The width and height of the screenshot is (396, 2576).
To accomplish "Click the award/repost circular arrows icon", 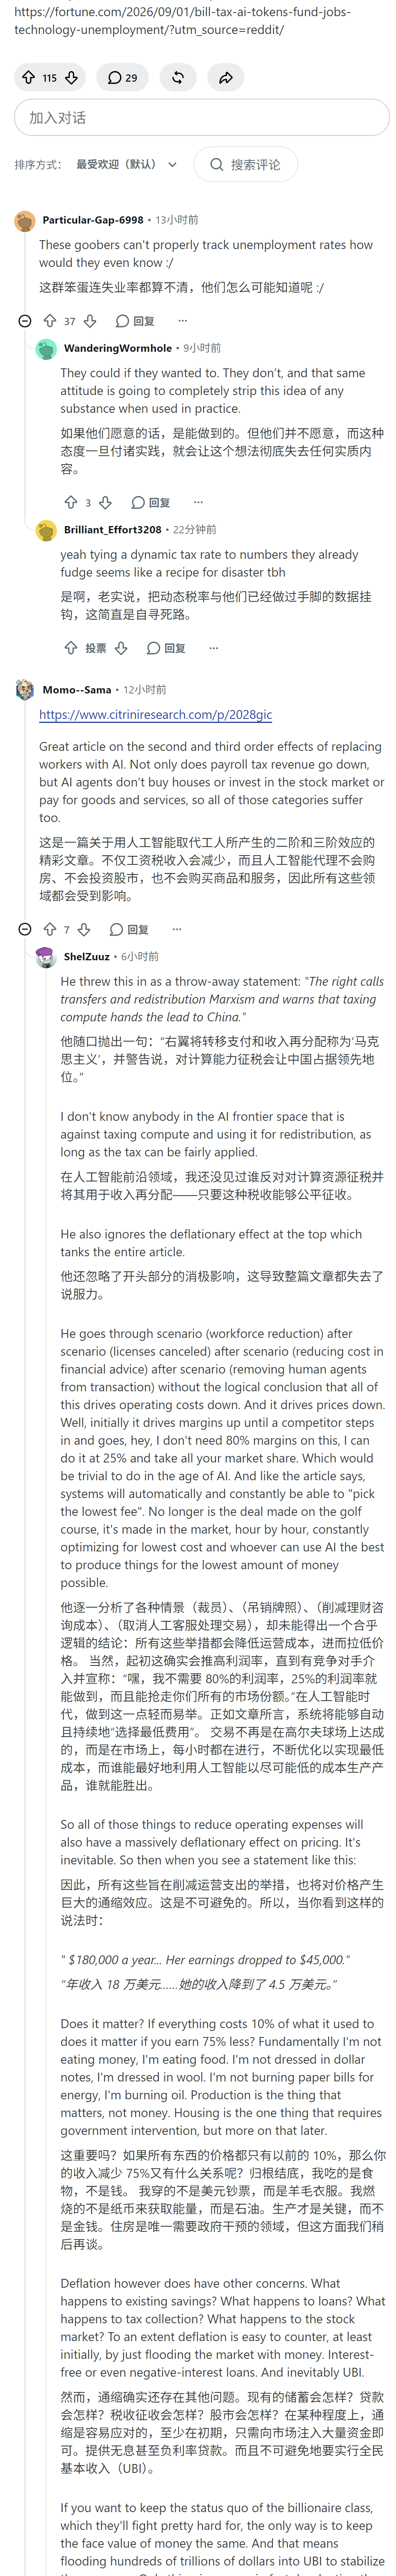I will pyautogui.click(x=178, y=77).
